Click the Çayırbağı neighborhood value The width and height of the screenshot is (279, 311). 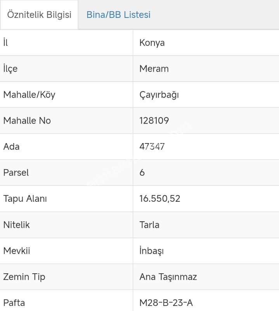159,95
